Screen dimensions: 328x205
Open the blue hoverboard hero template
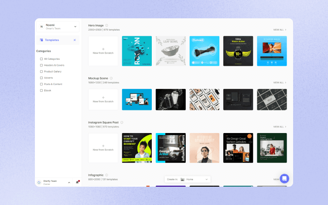click(x=205, y=51)
